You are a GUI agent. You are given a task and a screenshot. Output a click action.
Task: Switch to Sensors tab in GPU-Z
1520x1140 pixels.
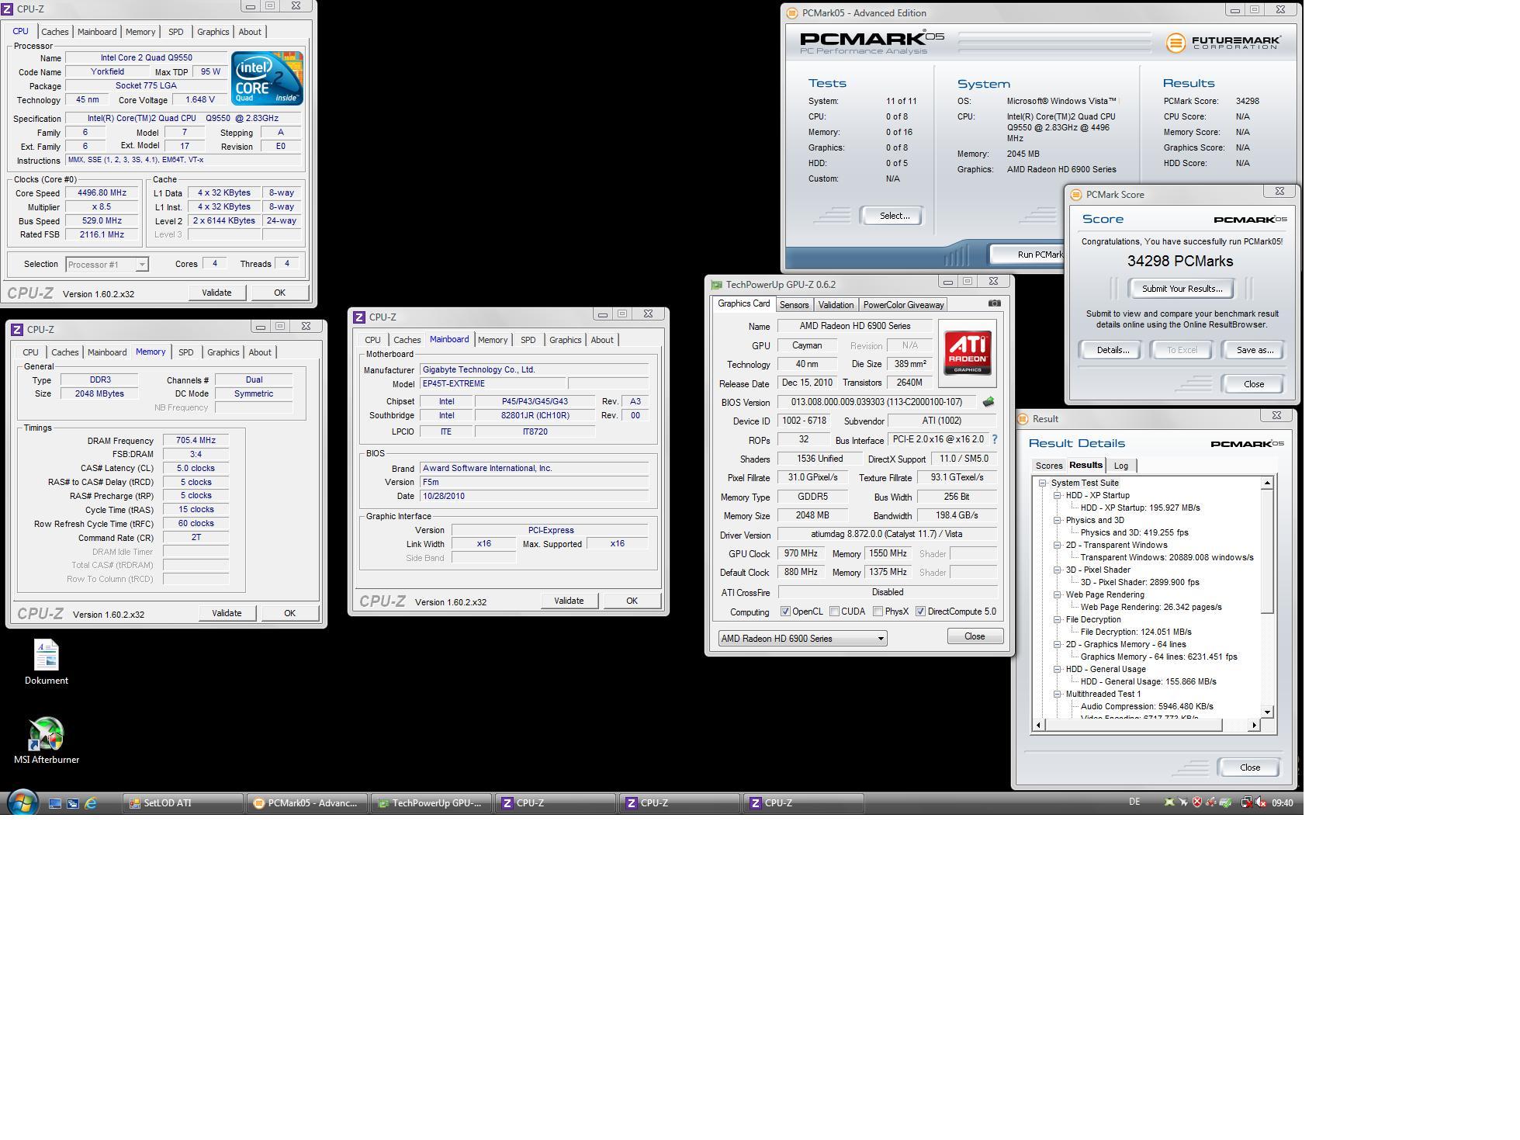pos(794,305)
